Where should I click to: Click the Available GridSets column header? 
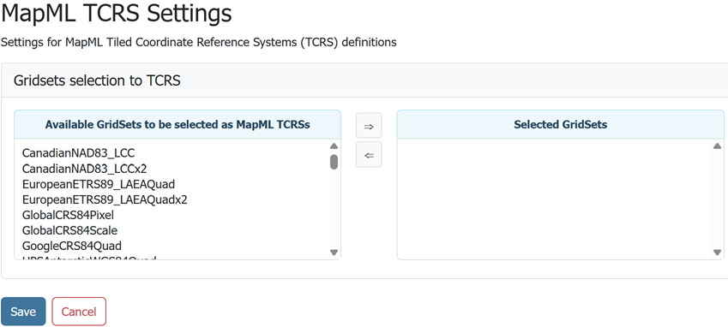click(x=177, y=125)
